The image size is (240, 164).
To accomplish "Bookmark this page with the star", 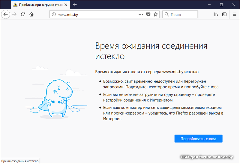I will pyautogui.click(x=155, y=14).
